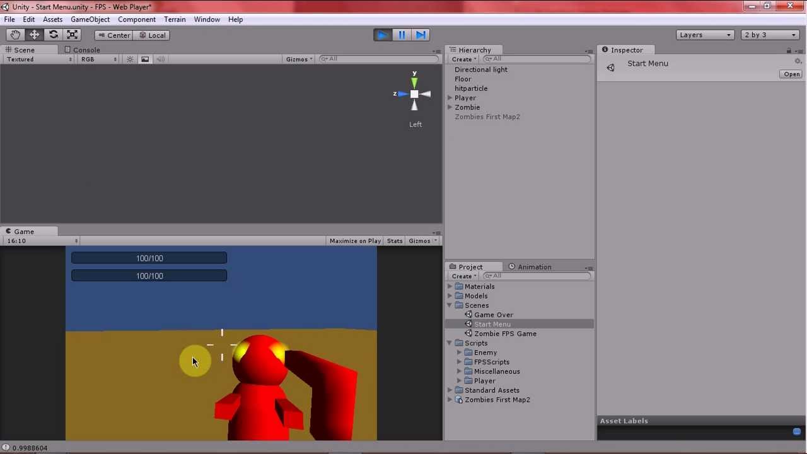The image size is (807, 454).
Task: Open the GameObject menu
Action: tap(90, 20)
